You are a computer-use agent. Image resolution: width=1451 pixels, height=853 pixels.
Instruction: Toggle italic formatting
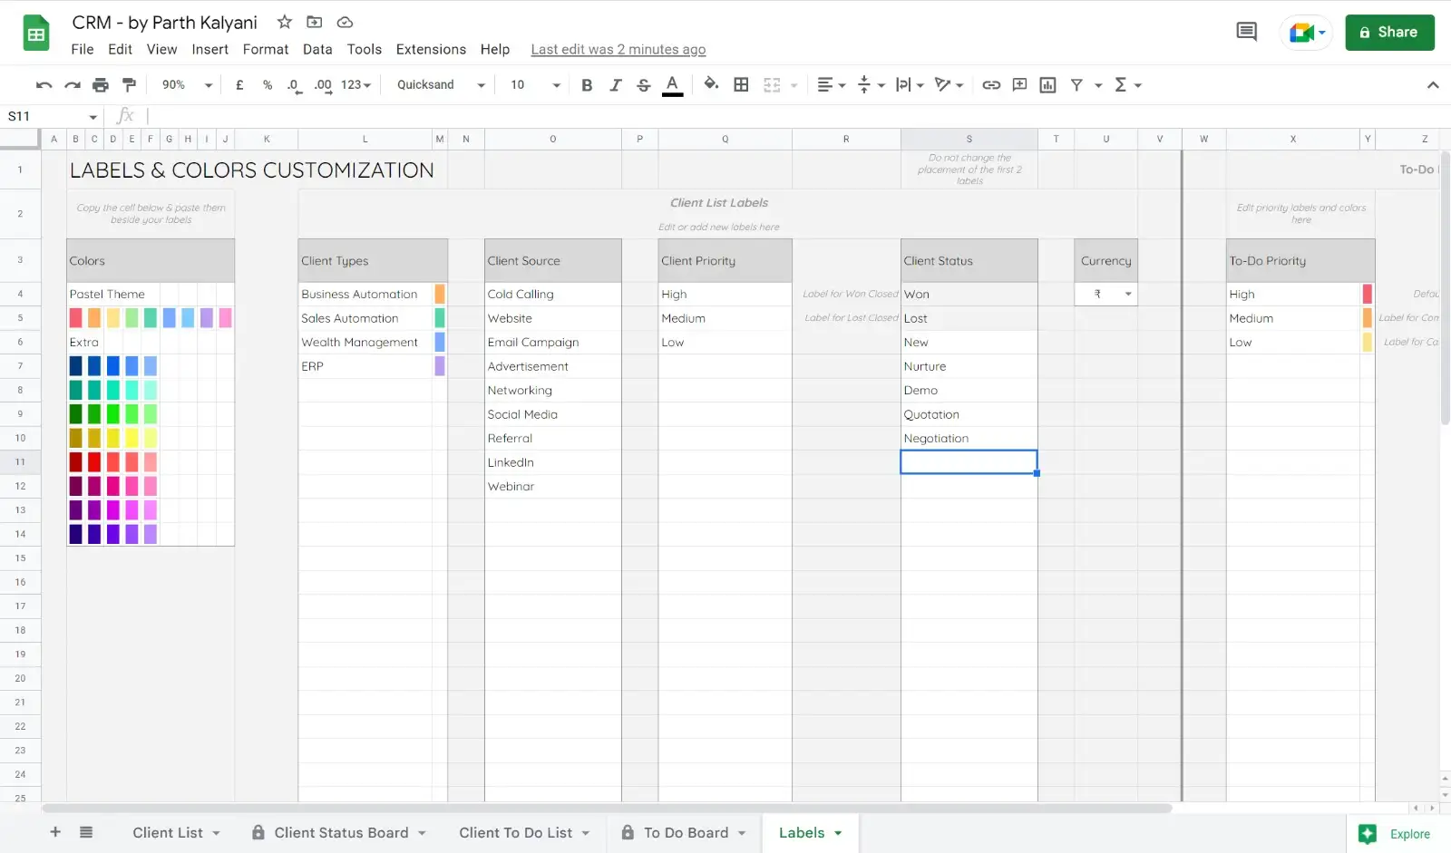pyautogui.click(x=616, y=85)
